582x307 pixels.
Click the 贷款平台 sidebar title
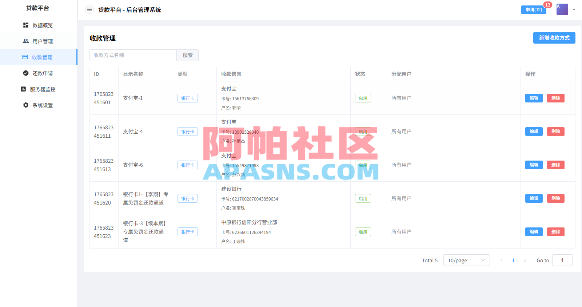[37, 8]
